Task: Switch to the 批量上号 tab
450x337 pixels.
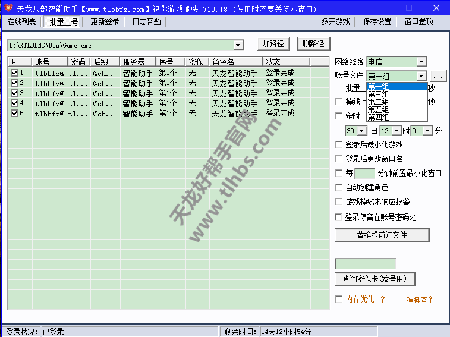Action: point(64,22)
